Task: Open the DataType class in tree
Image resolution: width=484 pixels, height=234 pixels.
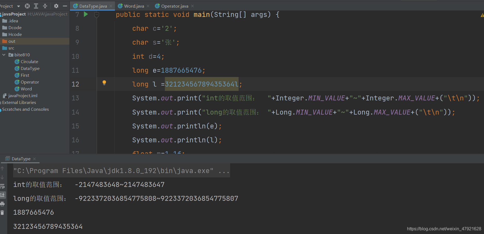Action: [30, 69]
